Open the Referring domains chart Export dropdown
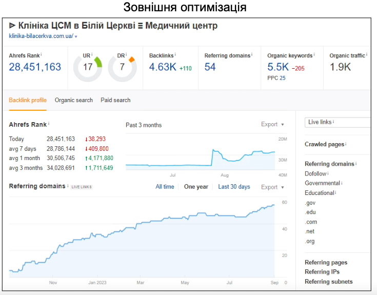Viewport: 377px width, 295px height. tap(272, 187)
